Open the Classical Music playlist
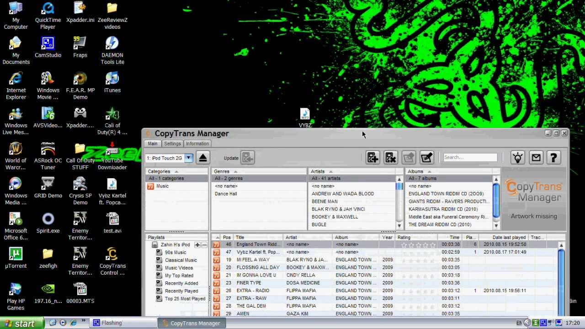The height and width of the screenshot is (329, 585). [181, 260]
